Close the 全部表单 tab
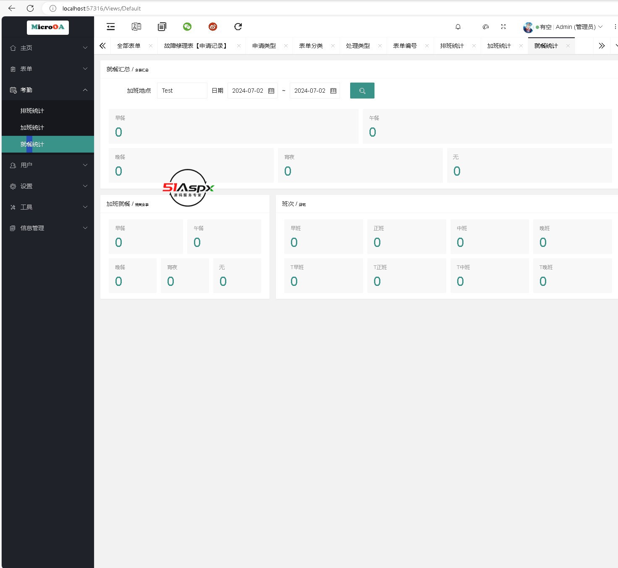Viewport: 618px width, 568px height. [151, 46]
